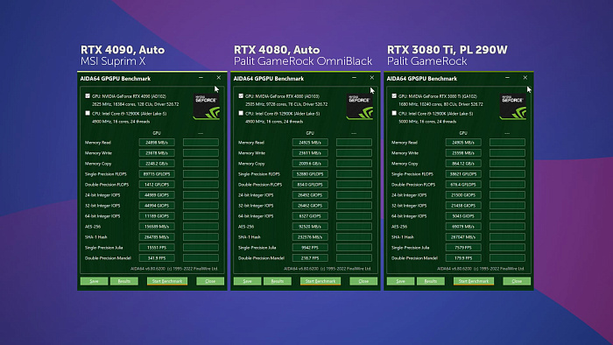This screenshot has width=613, height=345.
Task: Open Results in the RTX 4080 window
Action: [x=278, y=281]
